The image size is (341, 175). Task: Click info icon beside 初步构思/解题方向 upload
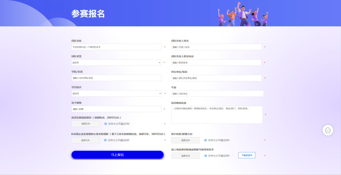pos(206,140)
